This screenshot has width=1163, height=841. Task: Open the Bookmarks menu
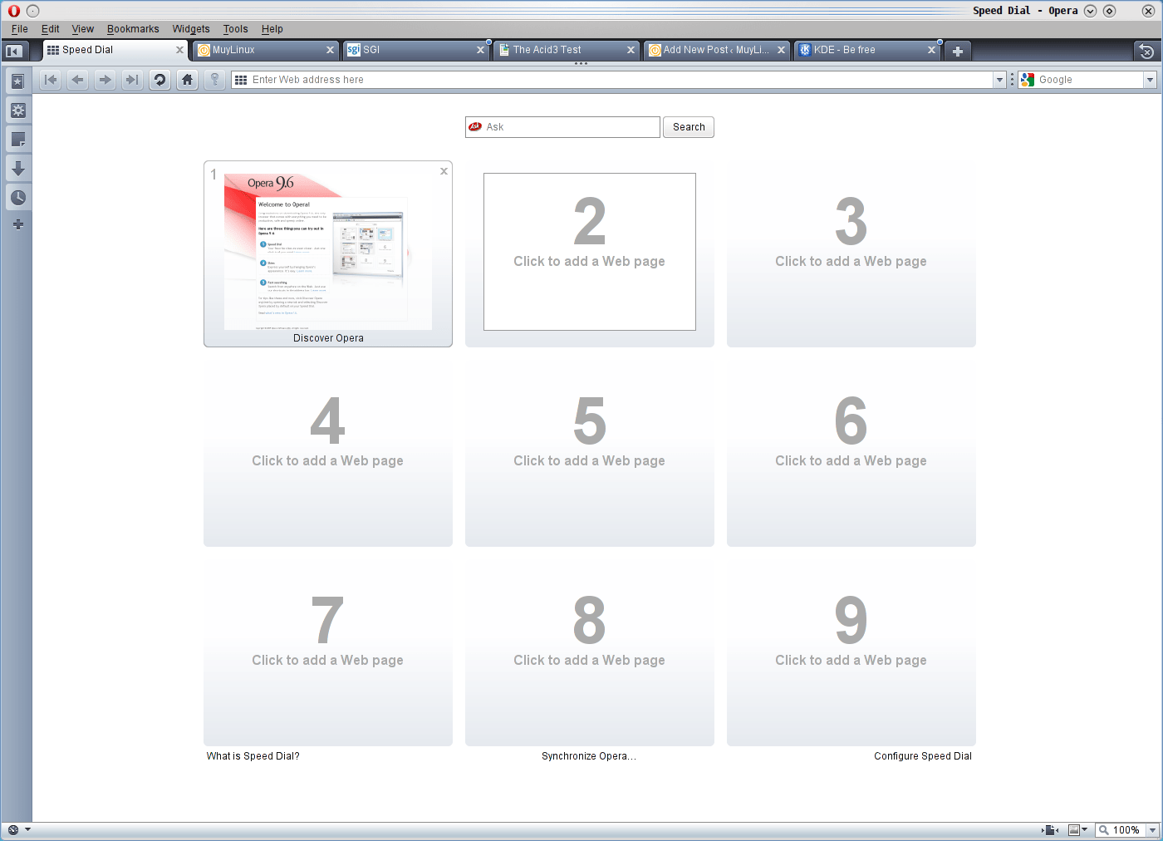pyautogui.click(x=132, y=29)
